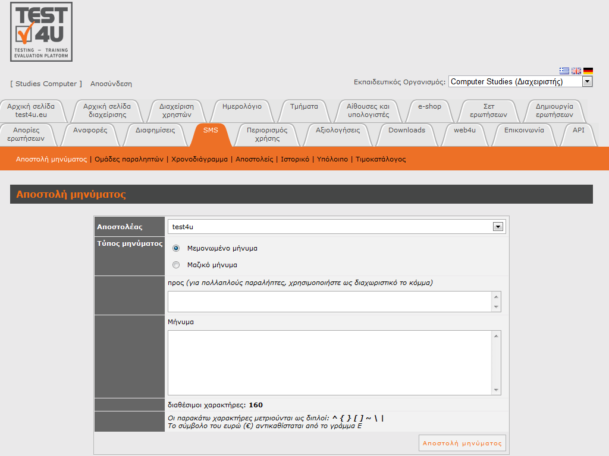
Task: Open the Αποστολείς submenu link
Action: click(x=255, y=159)
